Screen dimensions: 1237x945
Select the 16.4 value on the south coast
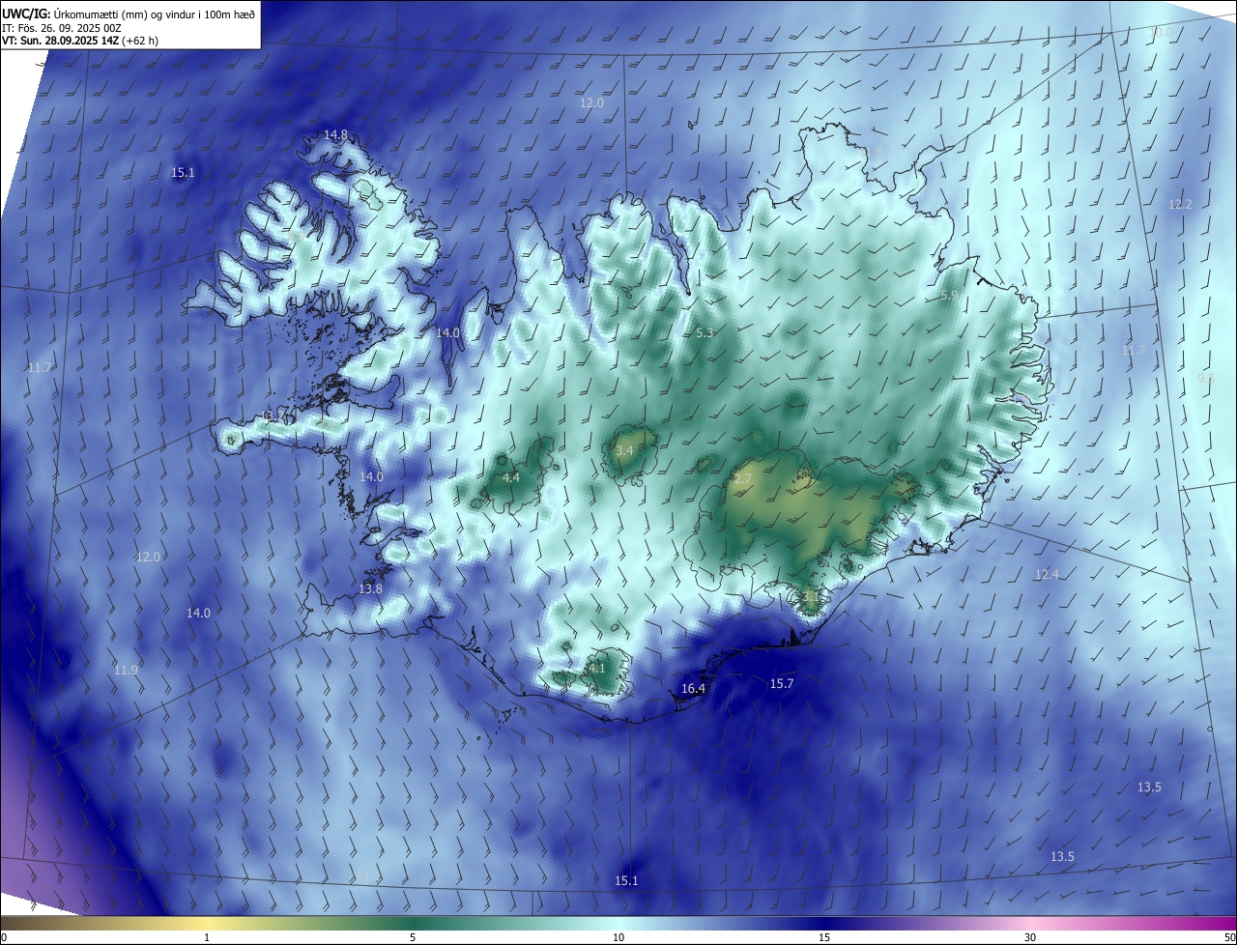coord(693,689)
